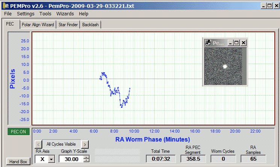Image resolution: width=280 pixels, height=167 pixels.
Task: Show the next cycle with right arrow
Action: tap(85, 145)
